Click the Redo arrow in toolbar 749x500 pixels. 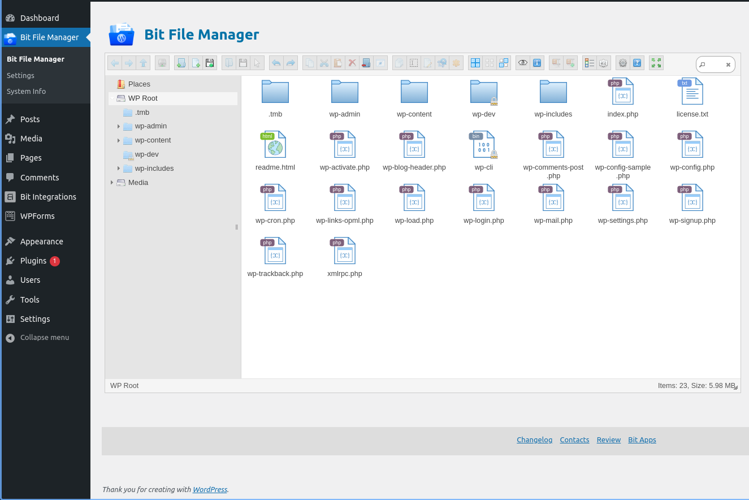291,63
